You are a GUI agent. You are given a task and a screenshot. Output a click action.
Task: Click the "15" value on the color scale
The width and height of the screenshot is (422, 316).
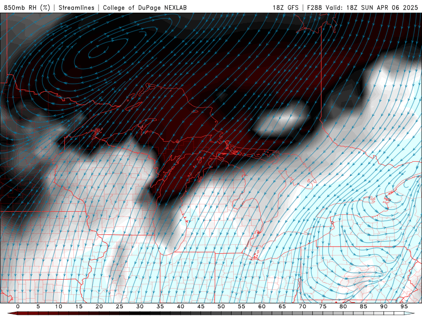[79, 307]
